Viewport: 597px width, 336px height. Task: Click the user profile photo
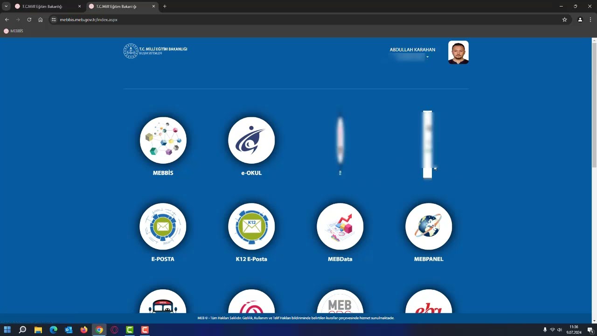click(458, 52)
